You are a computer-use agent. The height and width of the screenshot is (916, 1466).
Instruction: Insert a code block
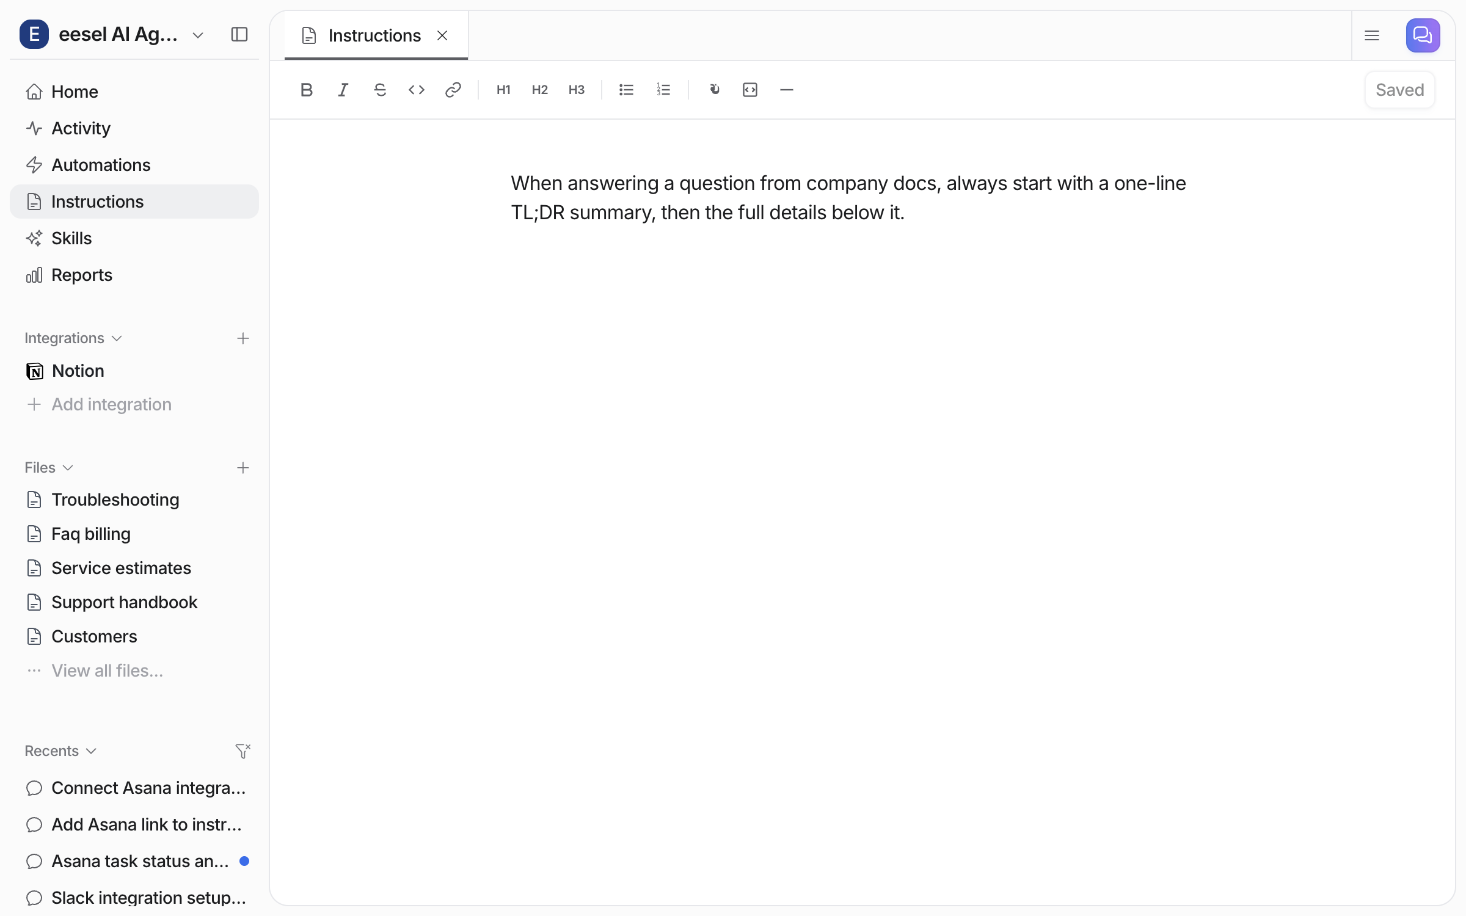(750, 90)
